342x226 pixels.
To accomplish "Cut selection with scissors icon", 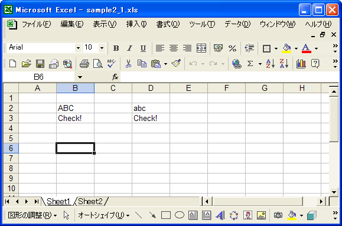I will (128, 64).
